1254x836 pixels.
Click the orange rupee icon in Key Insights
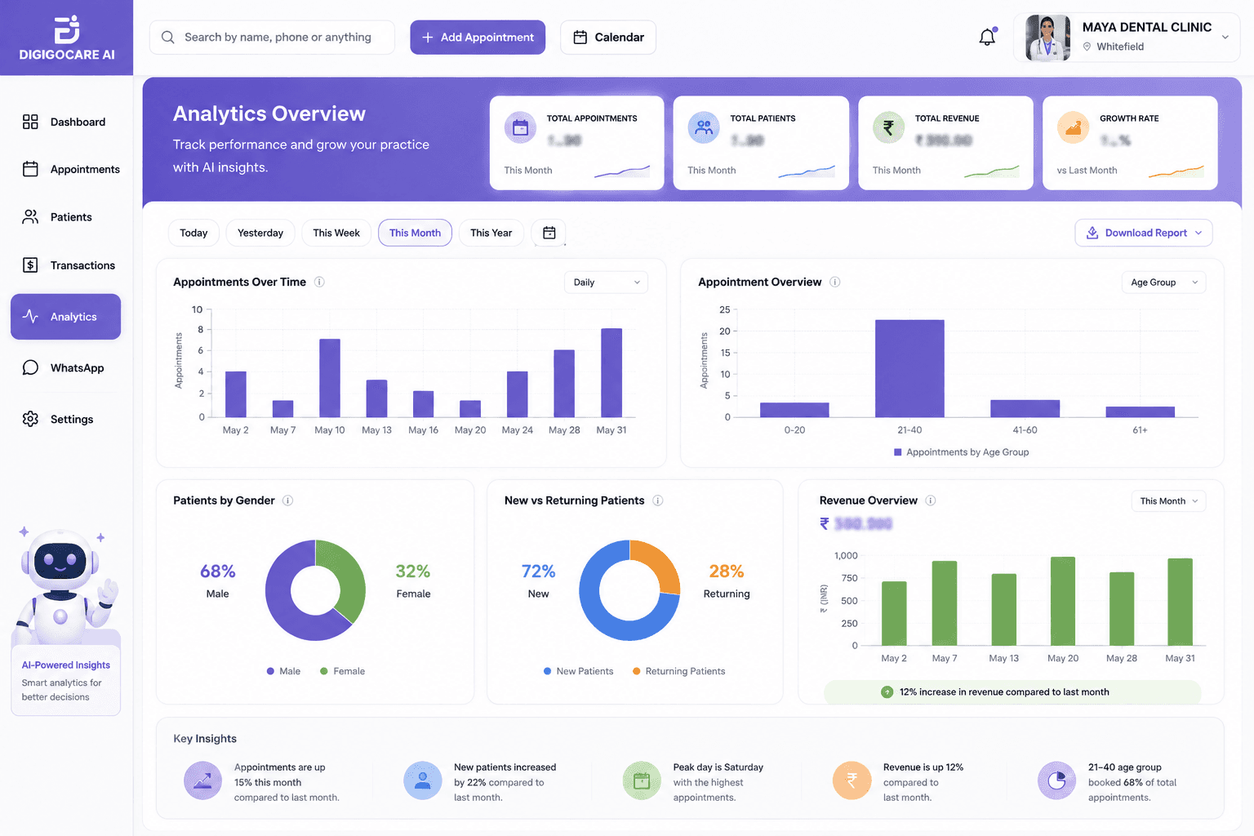(852, 781)
